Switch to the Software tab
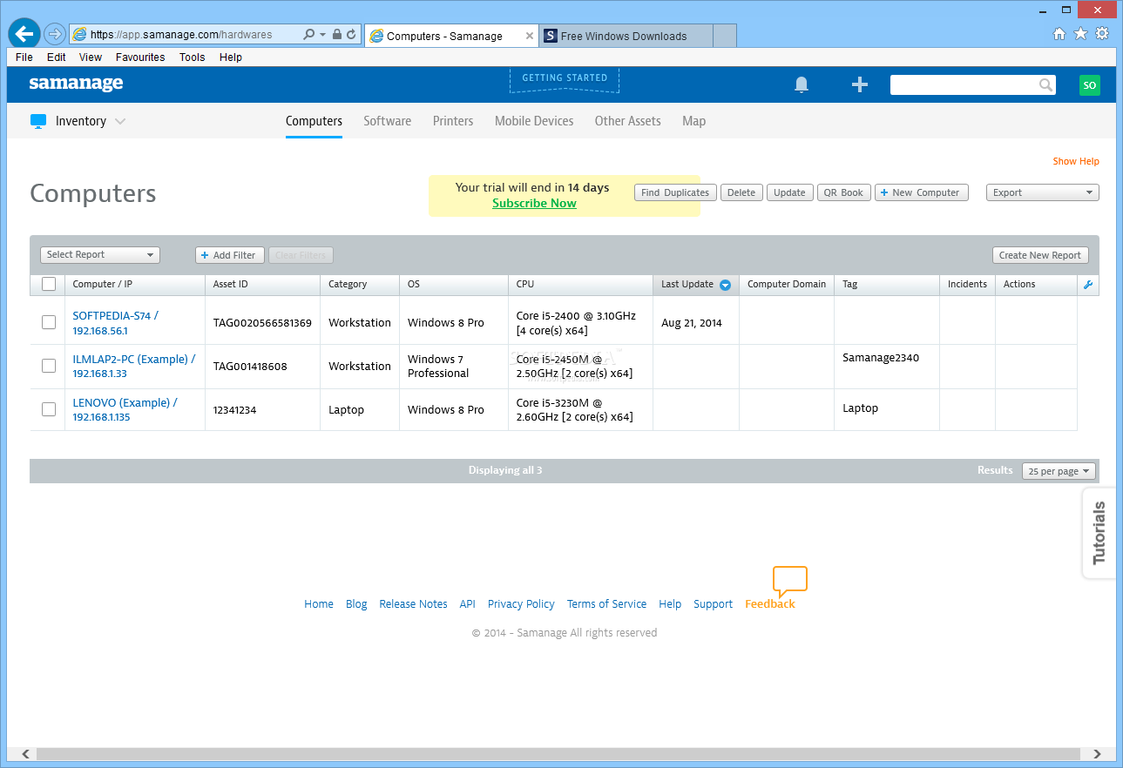This screenshot has height=768, width=1123. (x=387, y=121)
